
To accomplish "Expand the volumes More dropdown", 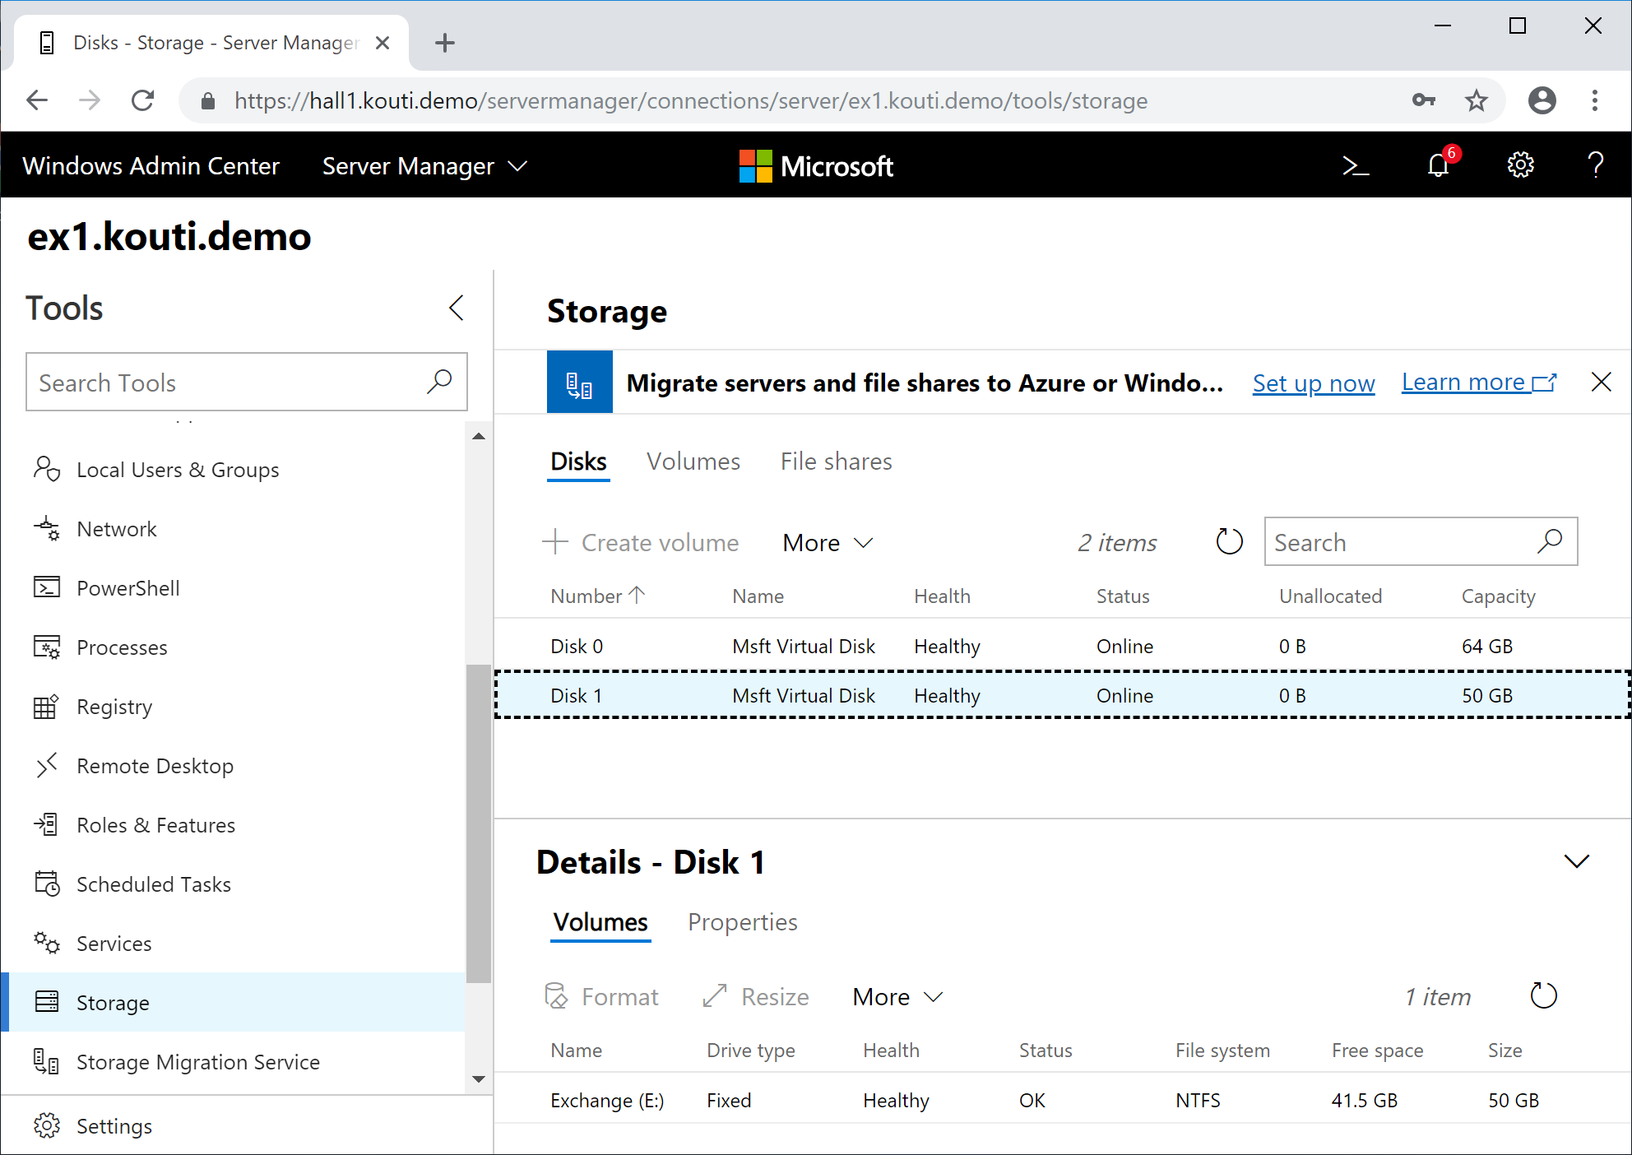I will (x=897, y=997).
